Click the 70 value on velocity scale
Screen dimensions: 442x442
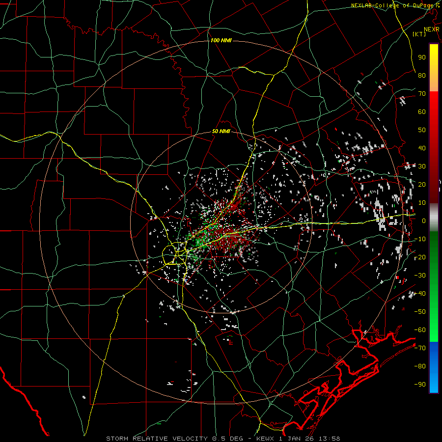click(422, 94)
